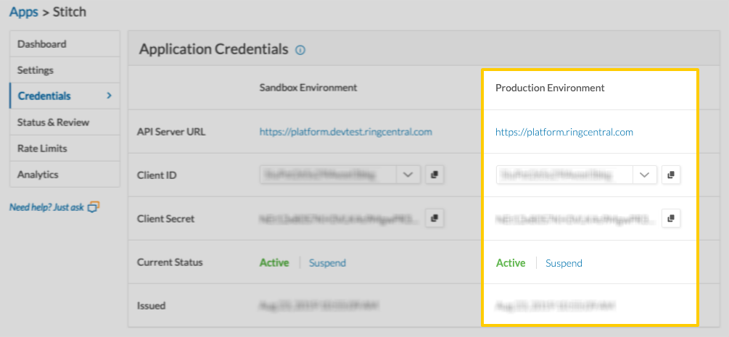
Task: Open the Rate Limits section
Action: 42,149
